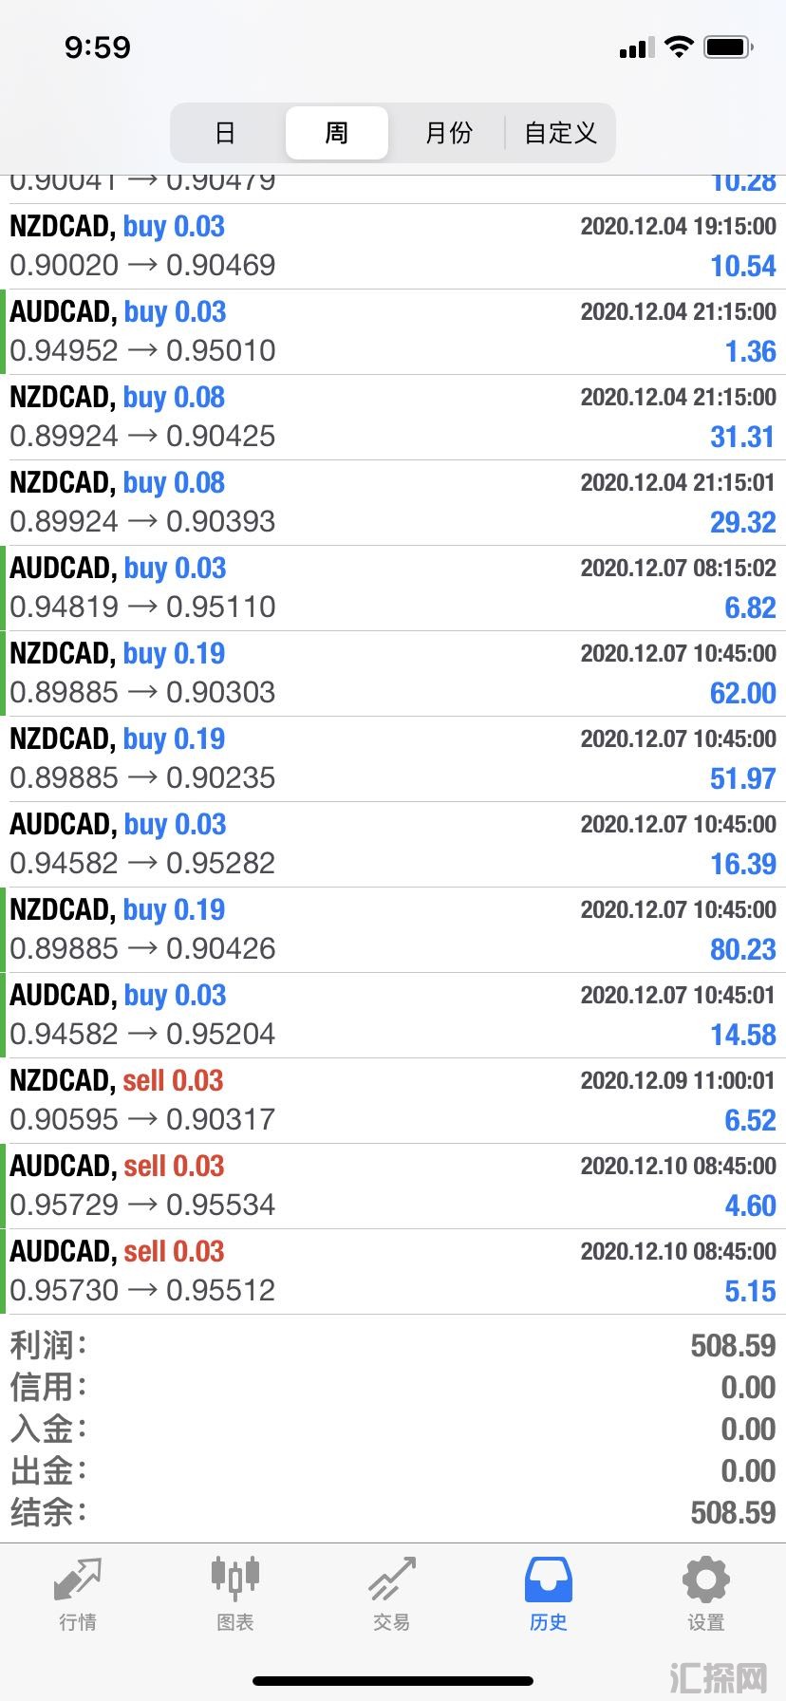Open NZDCAD sell 0.03 trade row
Screen dimensions: 786x1701
pos(393,1101)
